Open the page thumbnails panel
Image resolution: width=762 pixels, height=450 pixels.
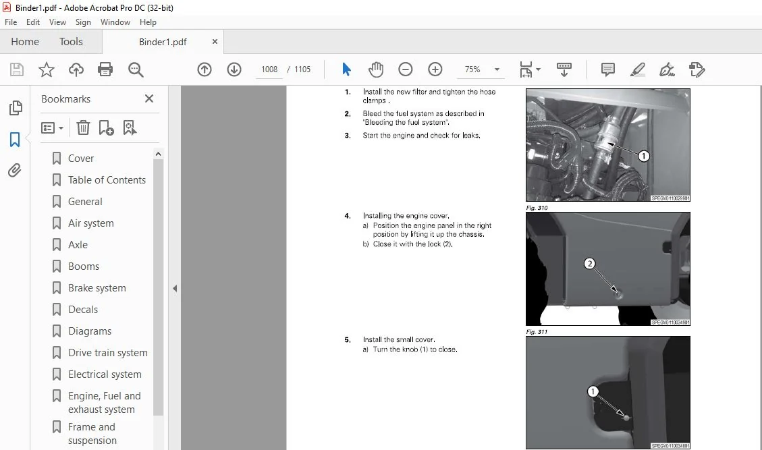pyautogui.click(x=16, y=108)
